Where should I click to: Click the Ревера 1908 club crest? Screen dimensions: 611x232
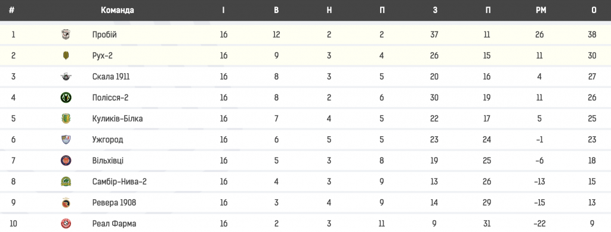point(66,202)
